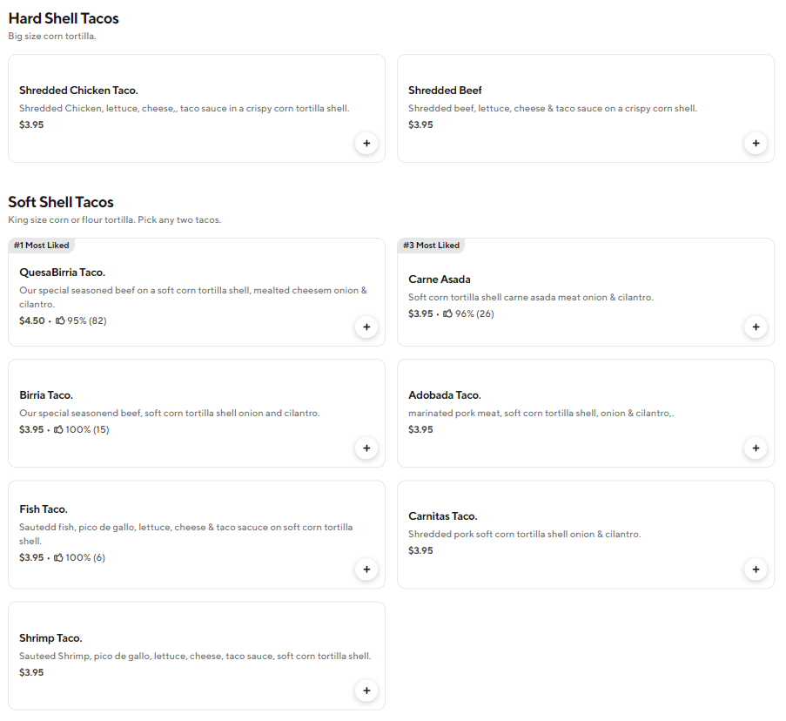The height and width of the screenshot is (721, 786).
Task: Add Fish Taco to cart
Action: click(x=366, y=569)
